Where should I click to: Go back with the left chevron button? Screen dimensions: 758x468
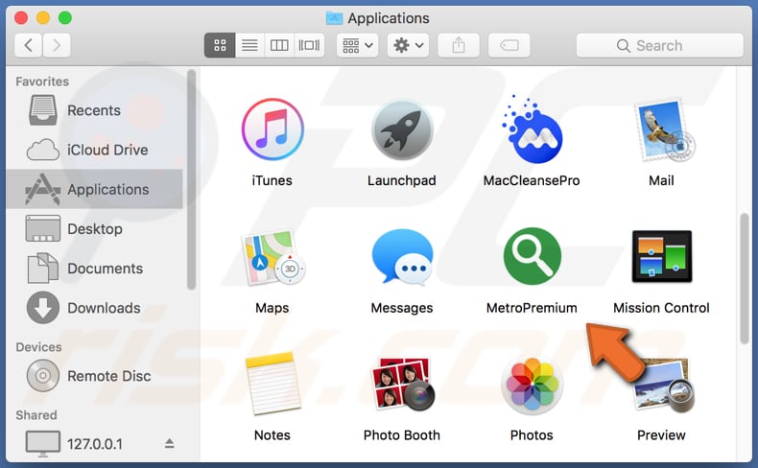coord(28,45)
